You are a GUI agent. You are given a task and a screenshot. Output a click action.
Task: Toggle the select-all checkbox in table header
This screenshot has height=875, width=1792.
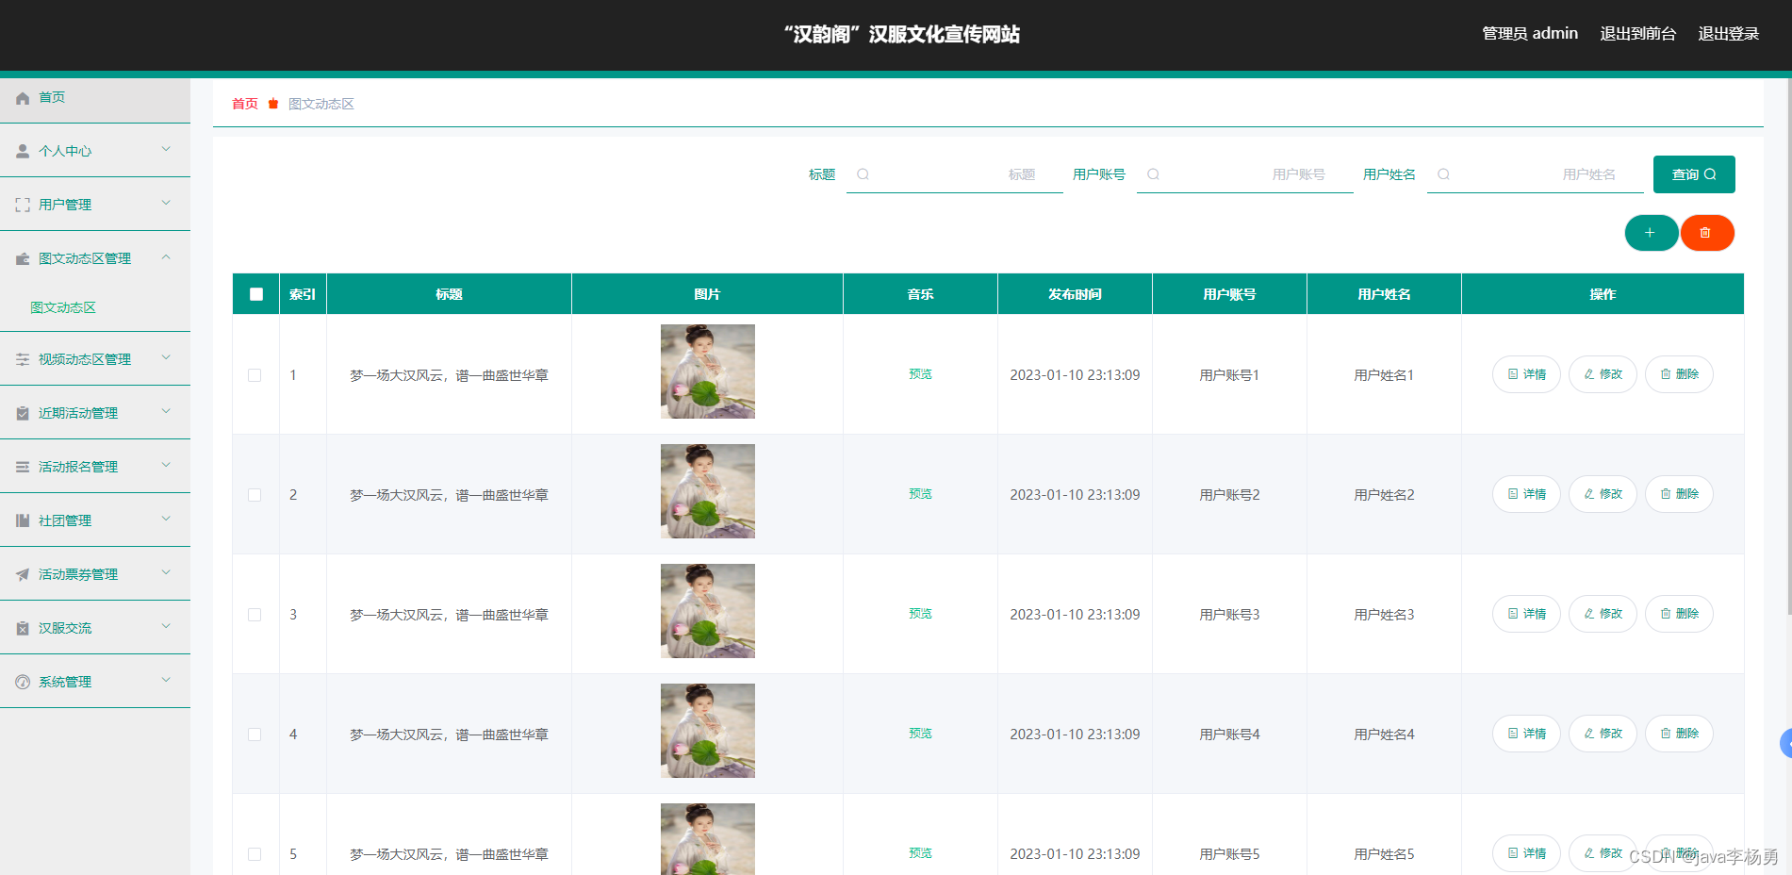(x=256, y=294)
